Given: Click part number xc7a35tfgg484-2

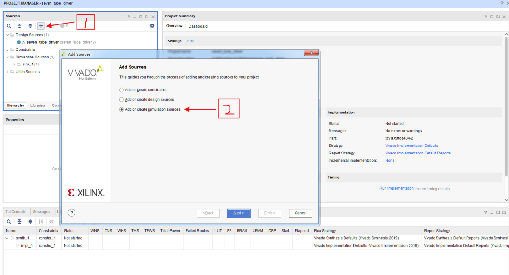Looking at the screenshot, I should coord(399,138).
